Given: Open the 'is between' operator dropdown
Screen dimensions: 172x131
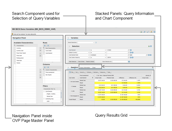Looking at the screenshot, I should (105, 55).
